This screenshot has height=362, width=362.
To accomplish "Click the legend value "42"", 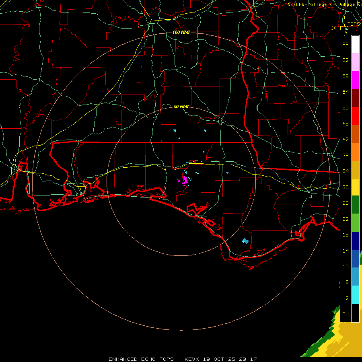I will pos(346,139).
